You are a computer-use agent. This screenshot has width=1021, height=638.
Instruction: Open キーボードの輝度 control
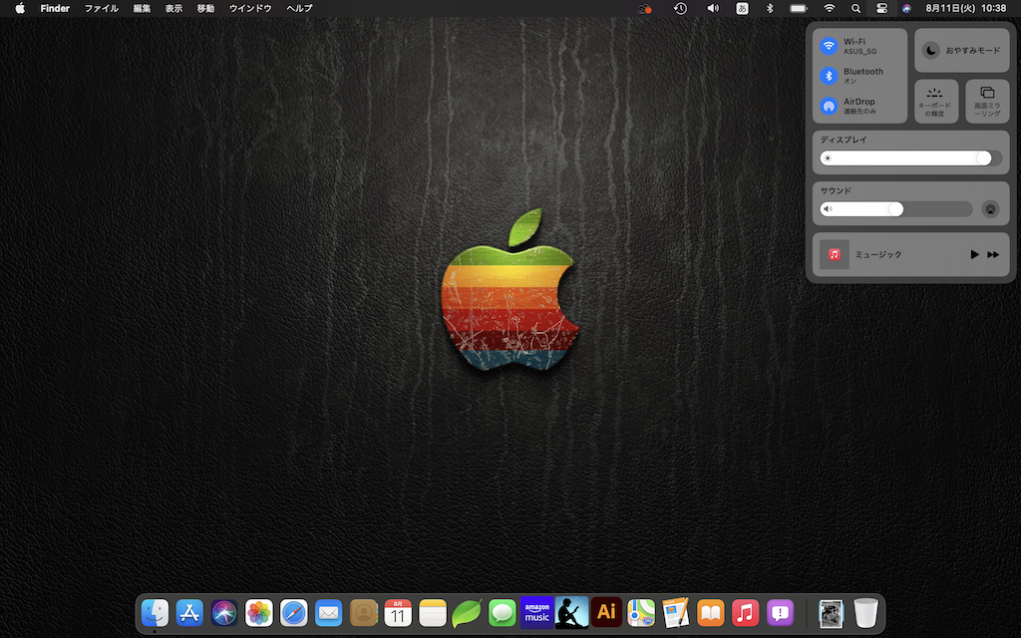(x=935, y=102)
